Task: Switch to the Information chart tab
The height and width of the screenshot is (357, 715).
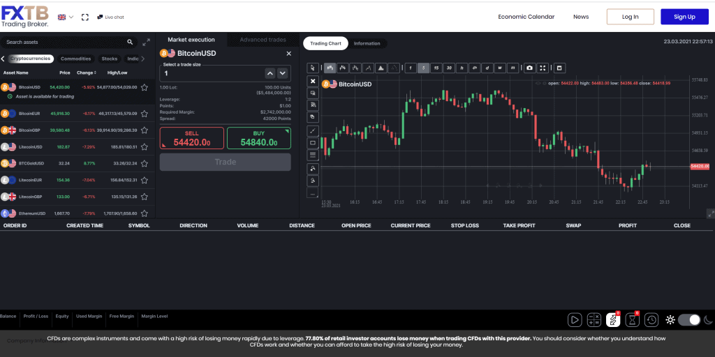Action: (367, 44)
